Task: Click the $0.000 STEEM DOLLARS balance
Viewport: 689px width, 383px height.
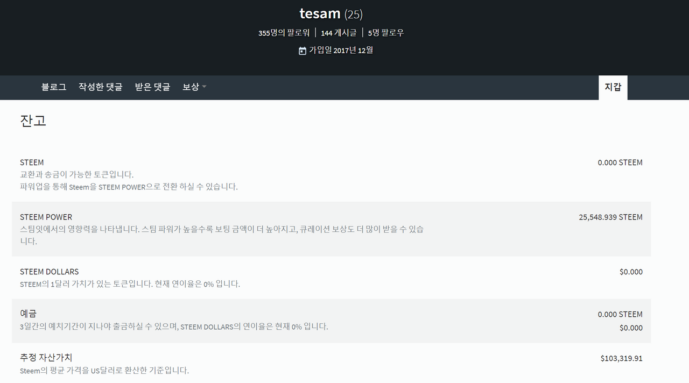Action: coord(631,272)
